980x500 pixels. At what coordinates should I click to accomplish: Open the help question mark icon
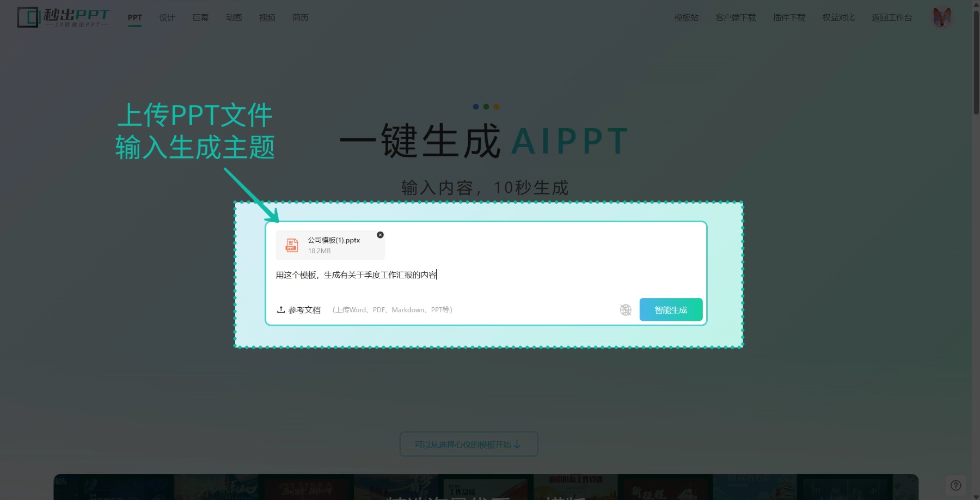[955, 485]
